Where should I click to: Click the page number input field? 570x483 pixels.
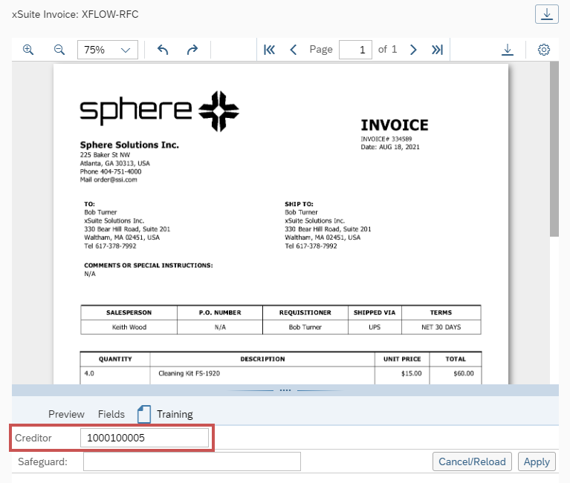coord(355,50)
